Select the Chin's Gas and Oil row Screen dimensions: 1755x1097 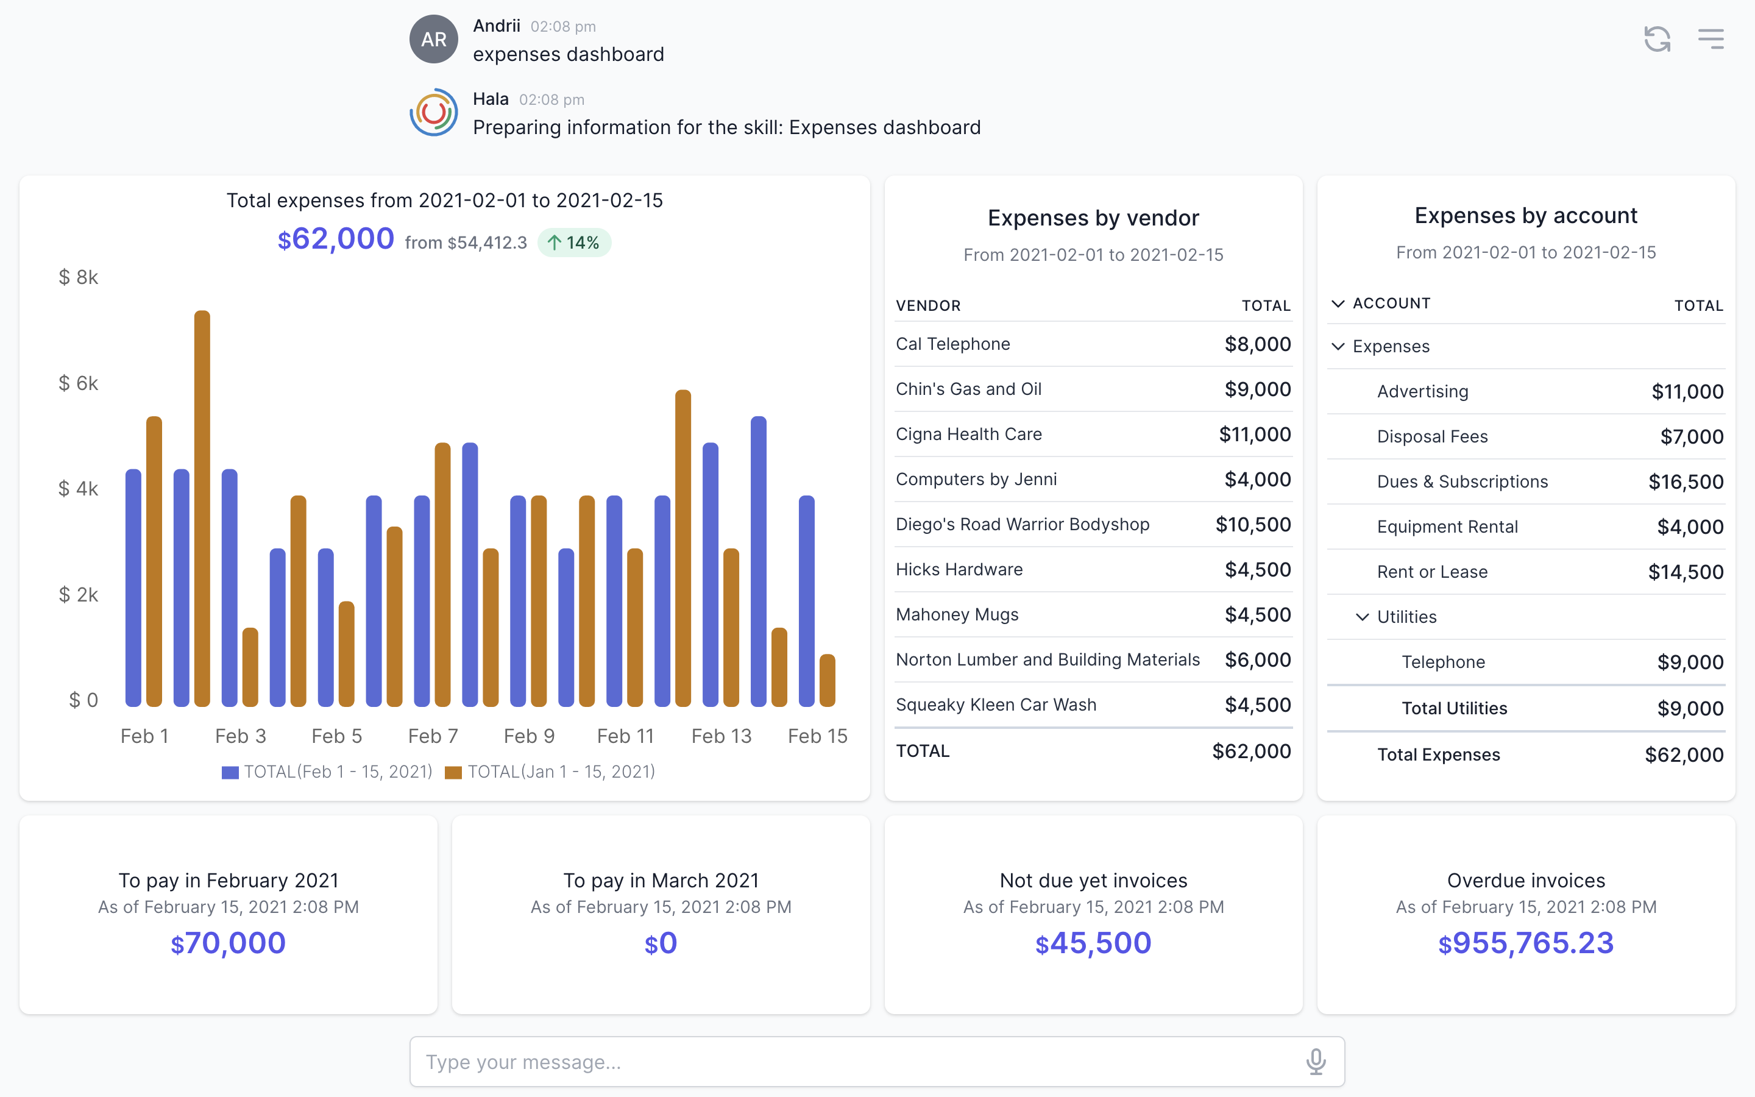1093,389
